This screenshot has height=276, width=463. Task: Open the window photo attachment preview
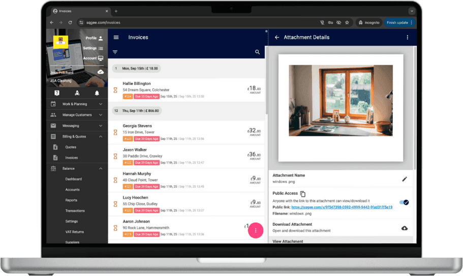click(341, 100)
